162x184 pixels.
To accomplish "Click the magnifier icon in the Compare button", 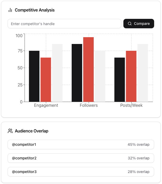I will pos(130,24).
